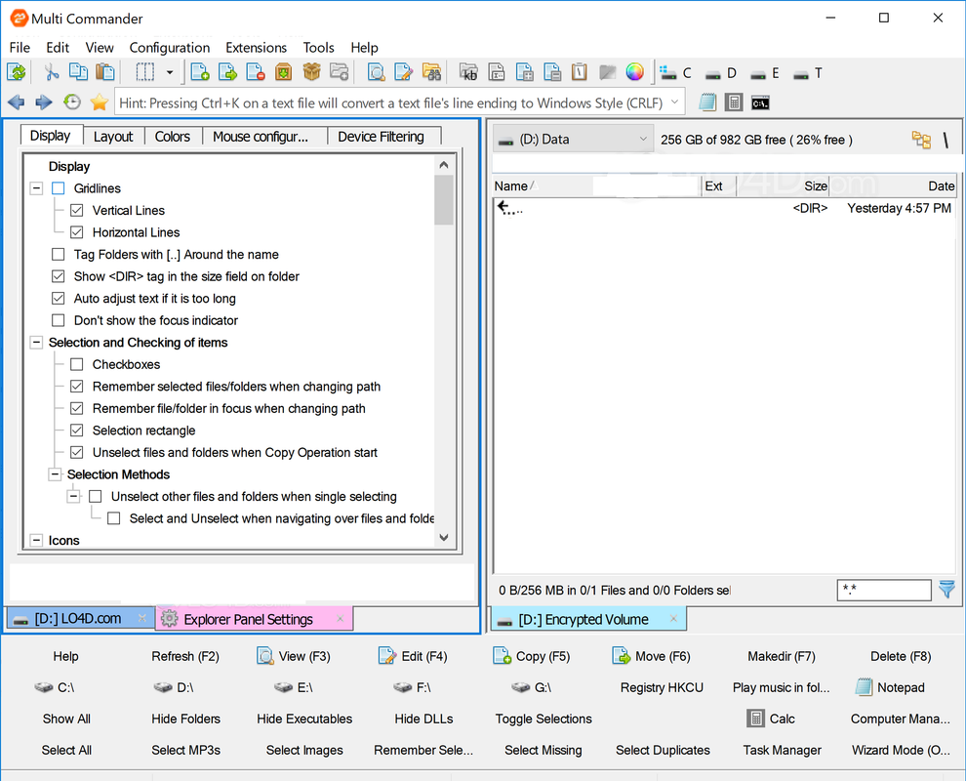Viewport: 966px width, 781px height.
Task: Click the toolbar Copy file icon with plus
Action: (200, 73)
